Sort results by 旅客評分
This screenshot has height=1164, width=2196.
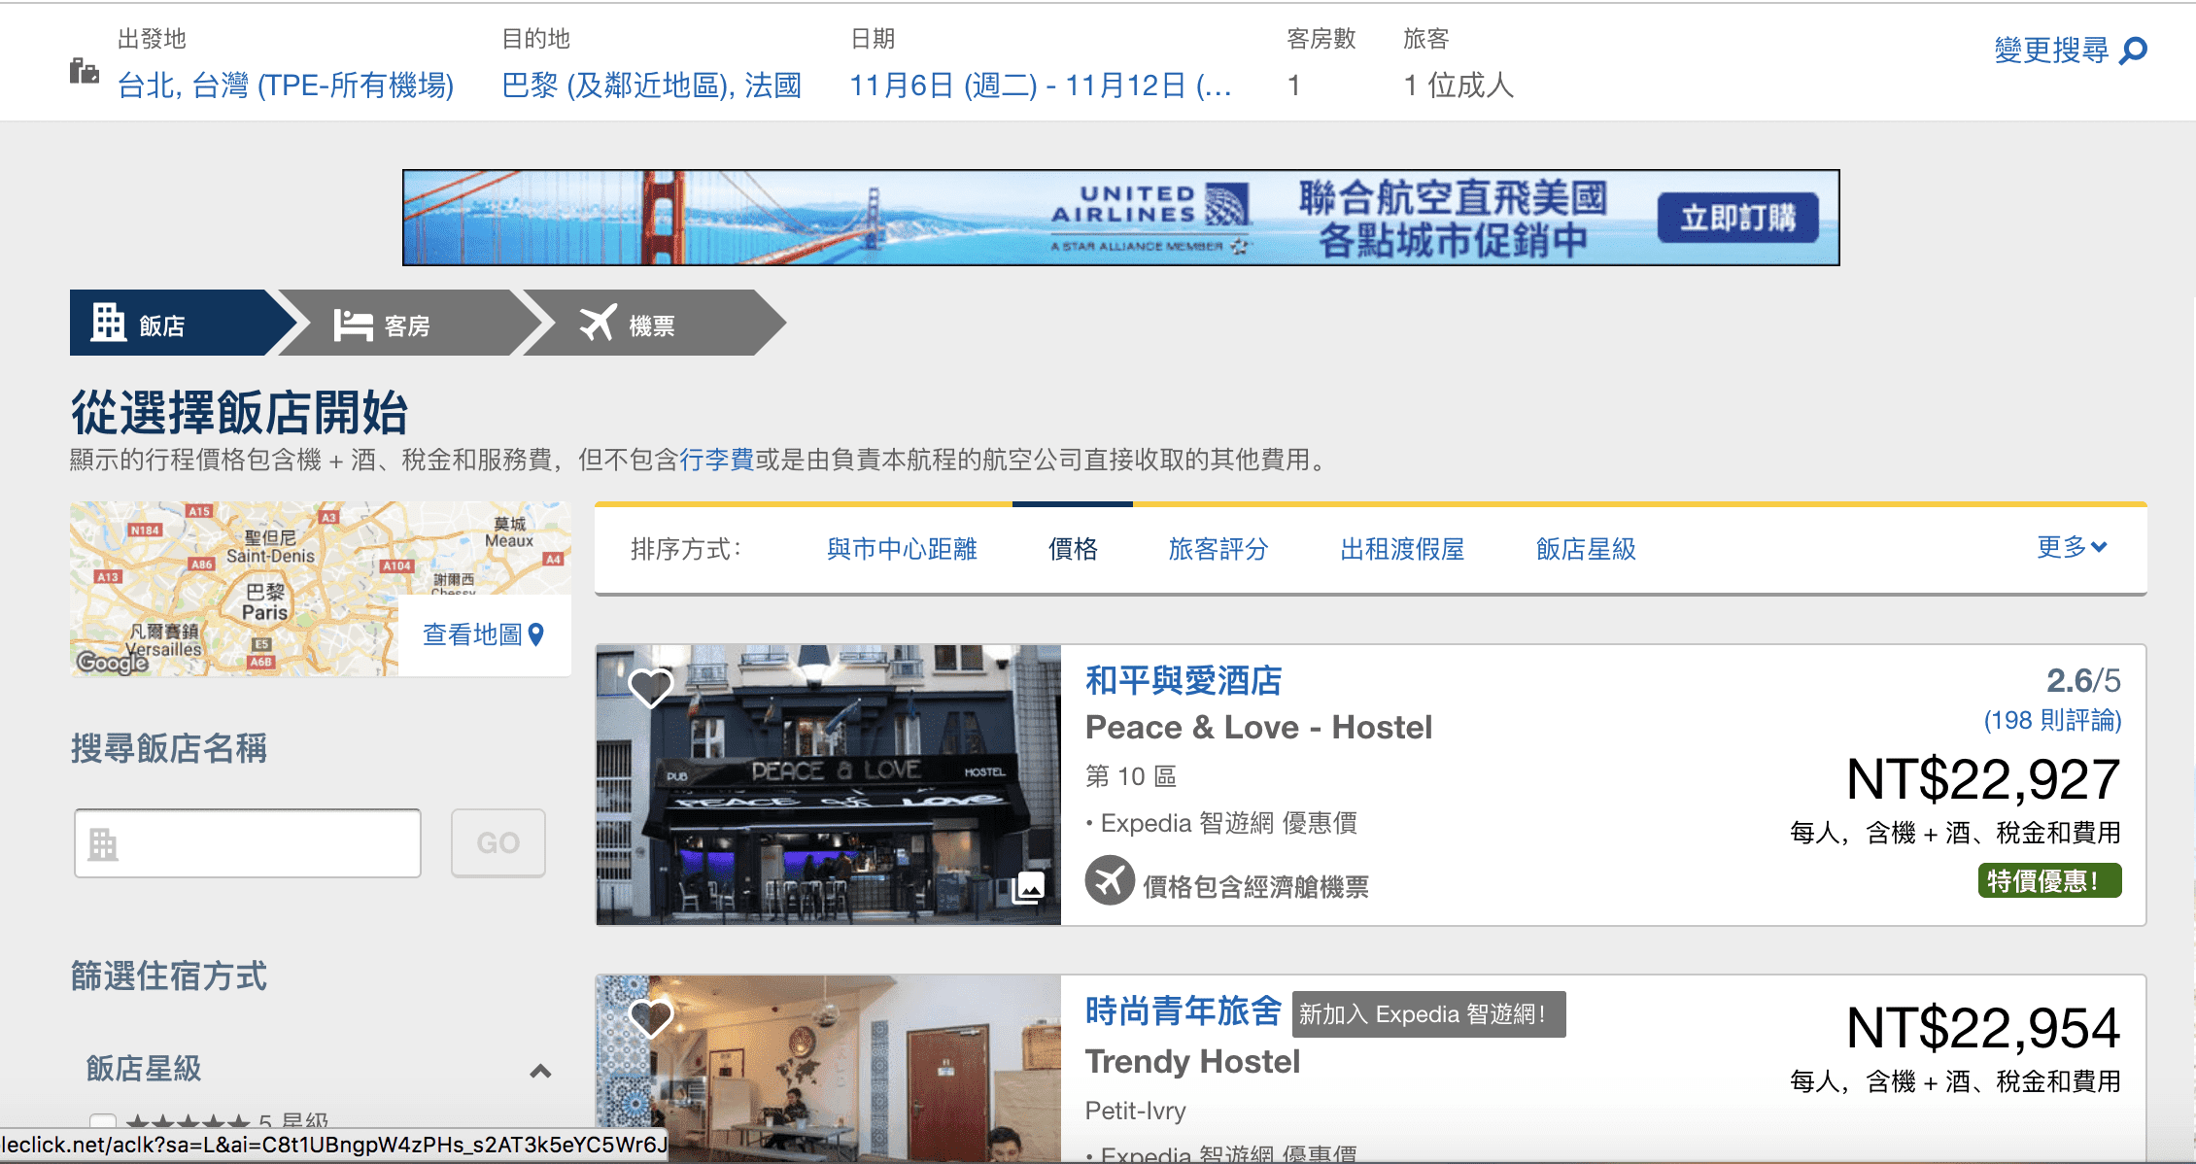1218,549
